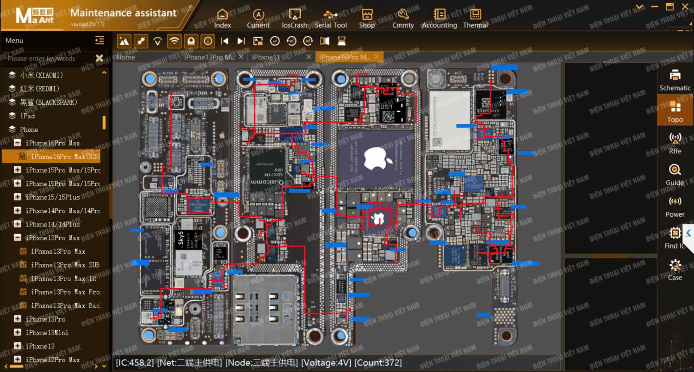
Task: Expand the iPhxne15/15Plus tree node
Action: point(18,197)
